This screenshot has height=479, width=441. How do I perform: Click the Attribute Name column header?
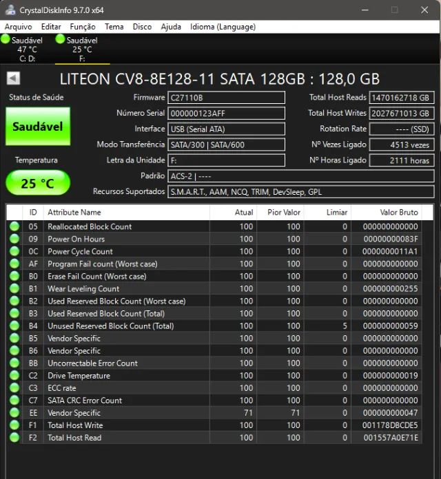pyautogui.click(x=127, y=212)
